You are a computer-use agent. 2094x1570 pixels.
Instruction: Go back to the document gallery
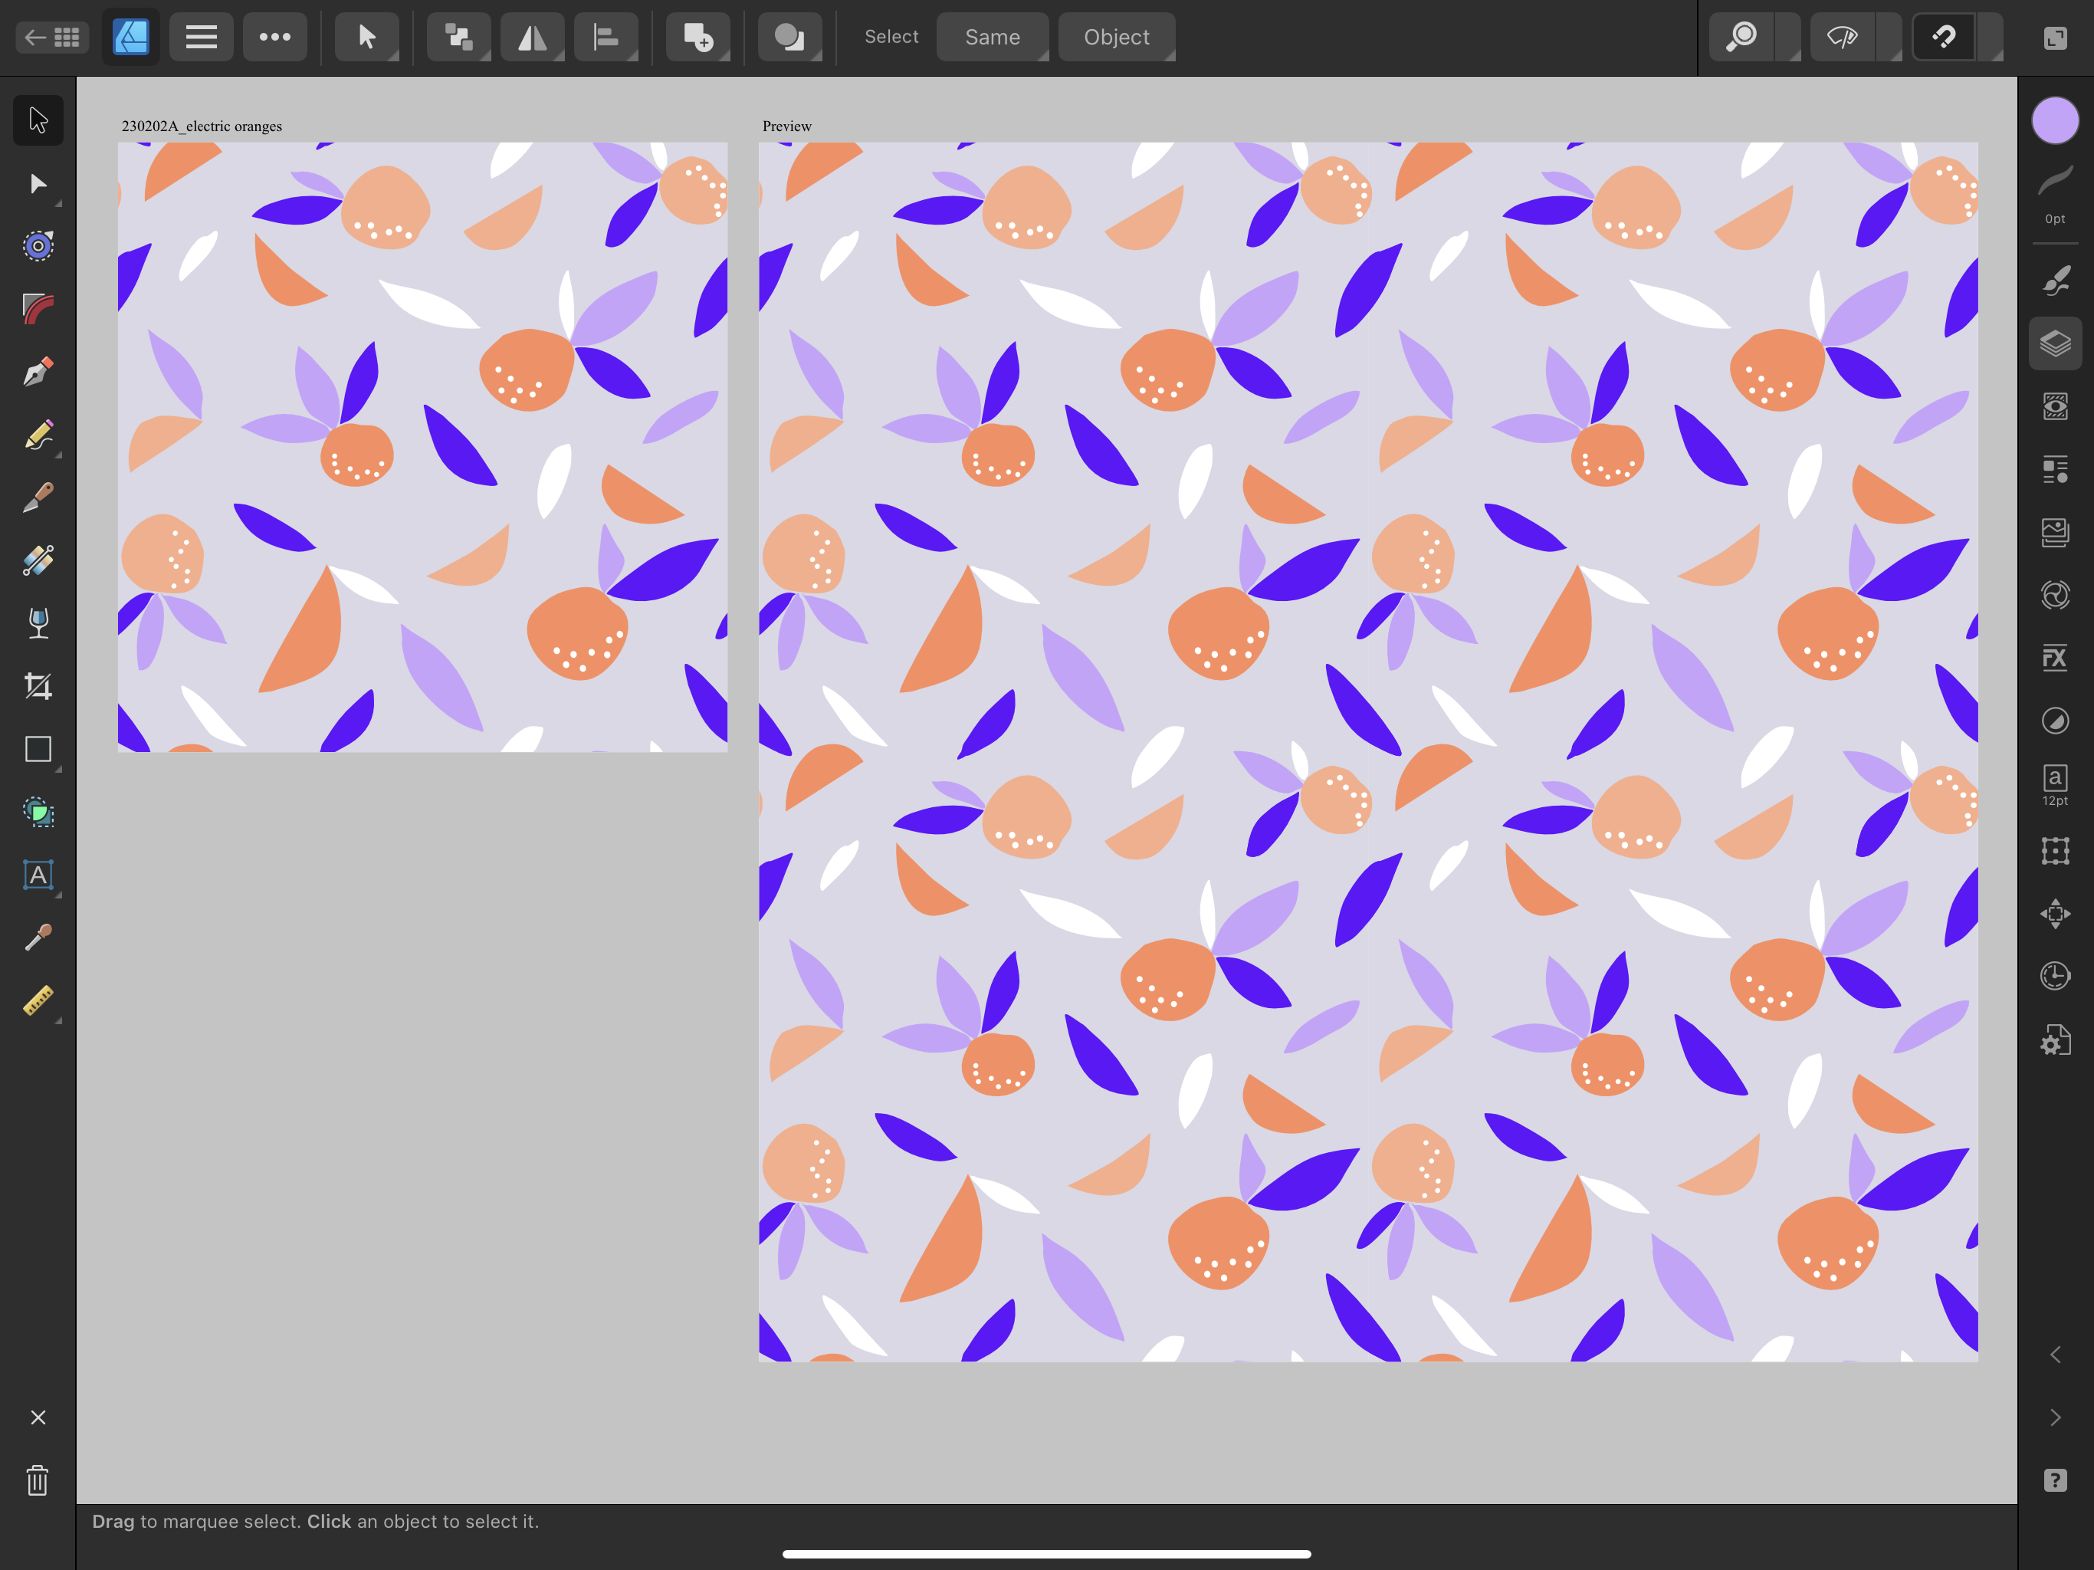(x=53, y=37)
